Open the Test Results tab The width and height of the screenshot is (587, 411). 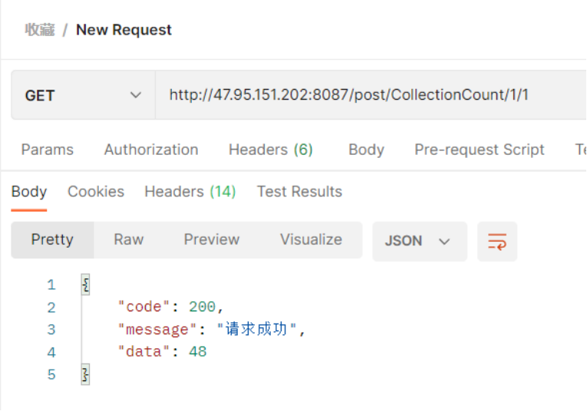click(x=299, y=192)
